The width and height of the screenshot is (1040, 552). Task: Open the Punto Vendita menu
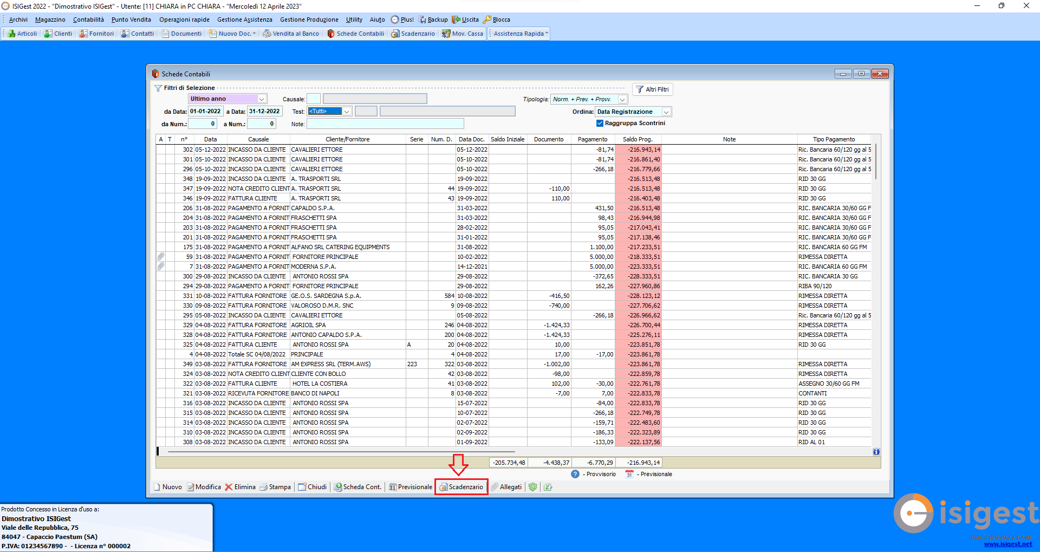pos(131,20)
